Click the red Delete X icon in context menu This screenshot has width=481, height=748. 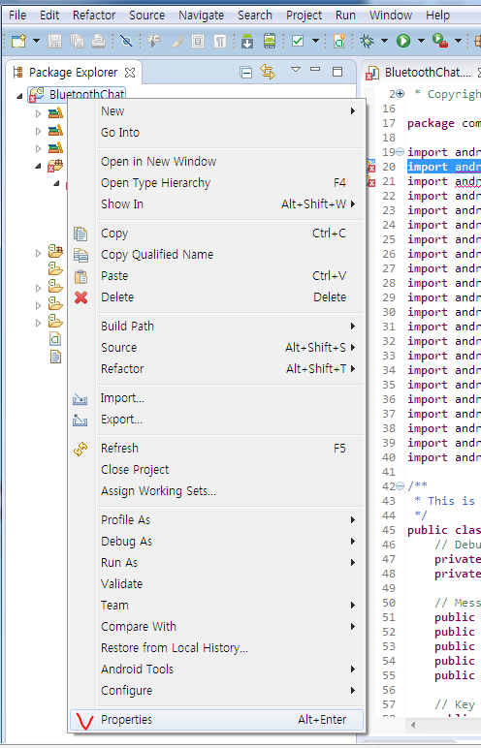(80, 297)
